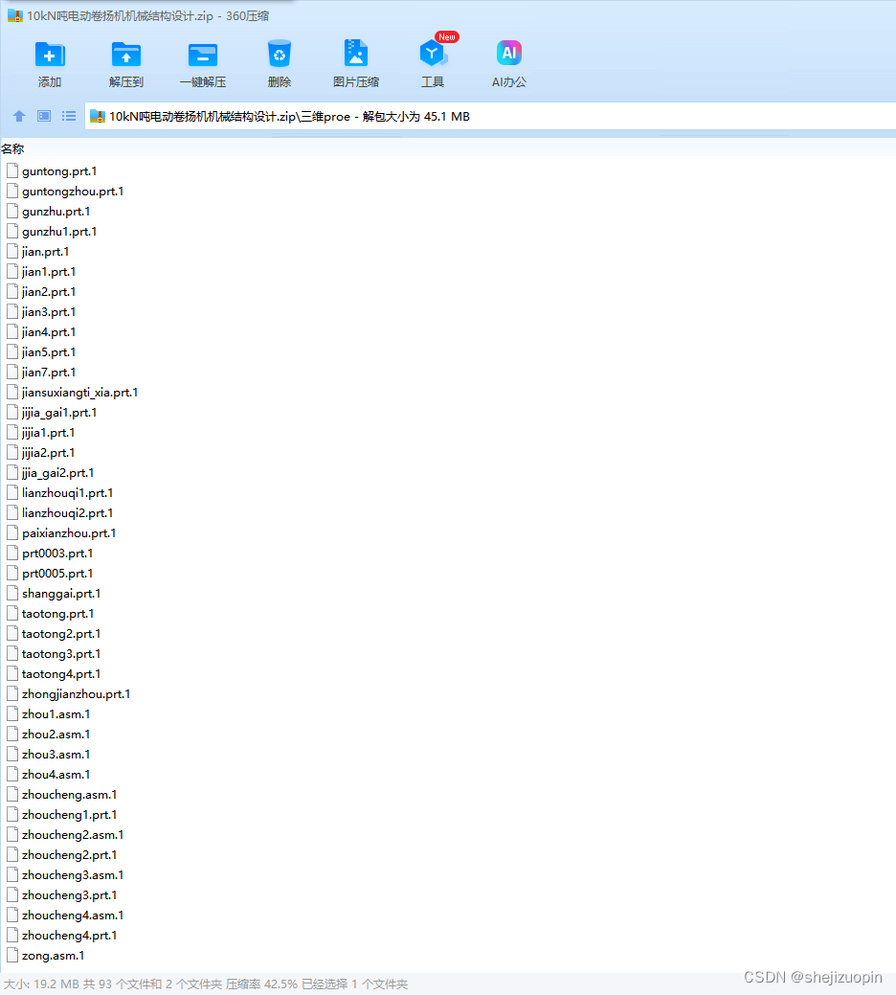The image size is (896, 995).
Task: Select file shanggai.prt.1
Action: tap(54, 594)
